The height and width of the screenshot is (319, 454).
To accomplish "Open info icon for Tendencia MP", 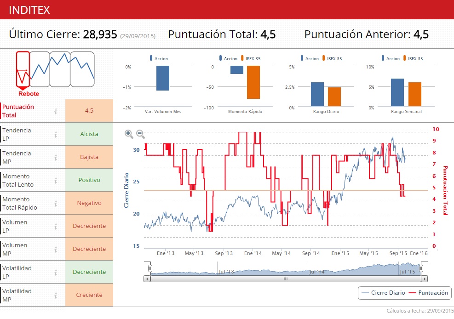I will point(56,157).
